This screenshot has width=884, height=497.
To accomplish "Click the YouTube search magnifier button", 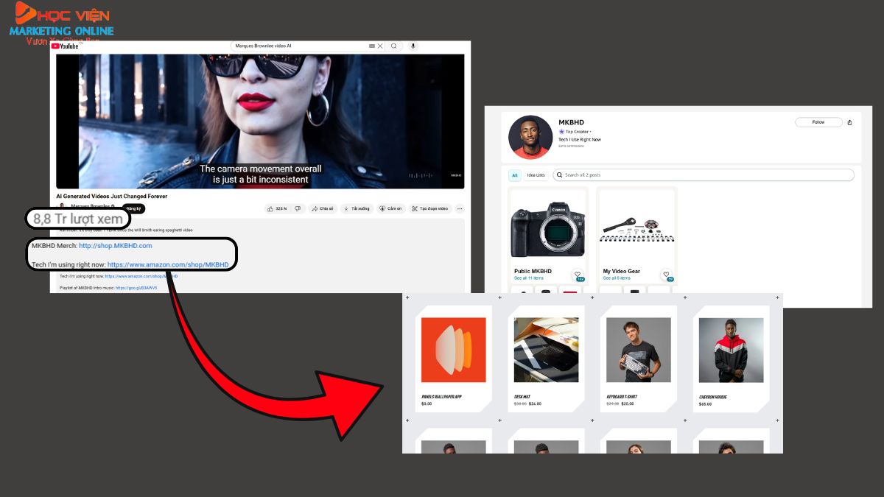I will 394,46.
